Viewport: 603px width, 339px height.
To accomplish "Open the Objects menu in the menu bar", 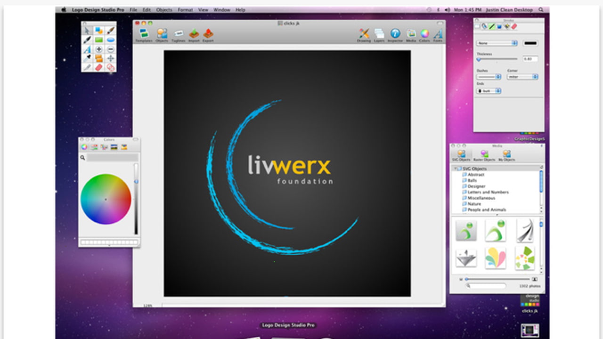I will tap(164, 9).
